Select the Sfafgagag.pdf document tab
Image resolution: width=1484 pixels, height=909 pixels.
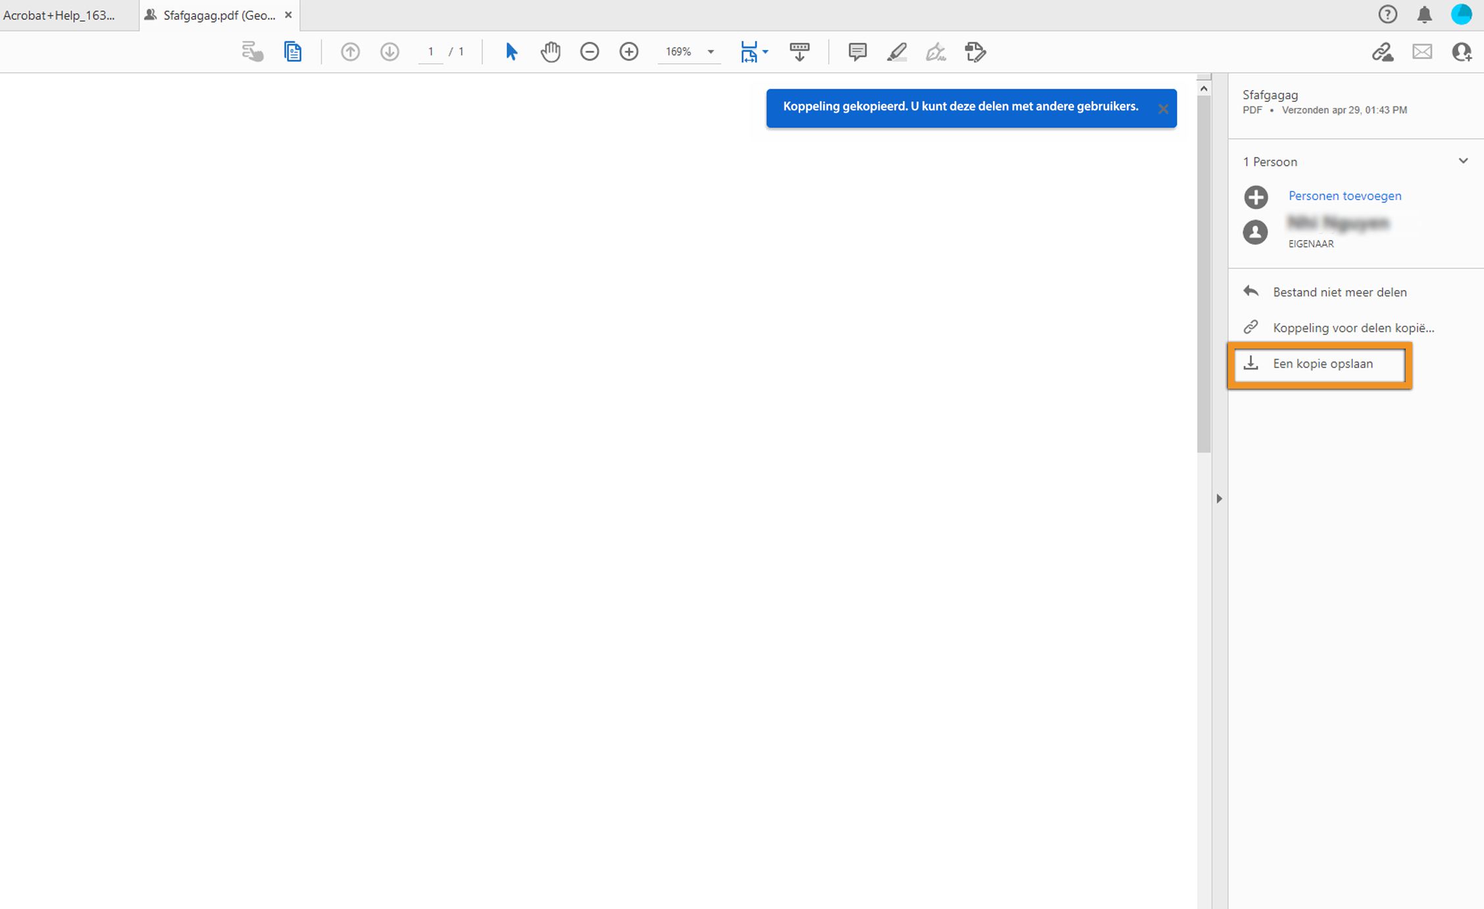pyautogui.click(x=218, y=15)
